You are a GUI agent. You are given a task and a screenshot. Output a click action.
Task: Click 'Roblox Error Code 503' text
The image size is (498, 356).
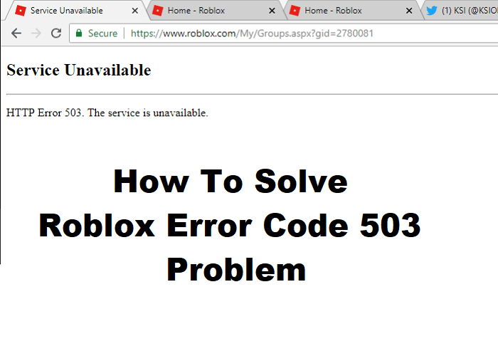click(230, 226)
